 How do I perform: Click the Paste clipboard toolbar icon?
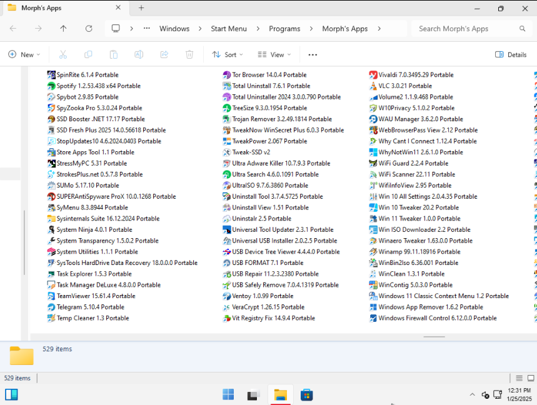point(114,54)
